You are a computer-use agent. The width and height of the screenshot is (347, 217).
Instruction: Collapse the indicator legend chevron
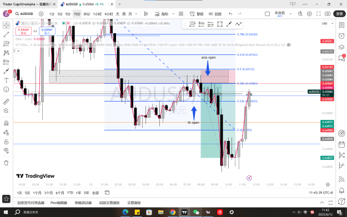pyautogui.click(x=18, y=51)
